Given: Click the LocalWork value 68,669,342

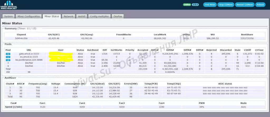Looking at the screenshot, I should click(160, 38).
